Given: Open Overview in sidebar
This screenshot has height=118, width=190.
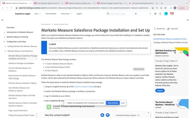Looking at the screenshot, I should [10, 27].
